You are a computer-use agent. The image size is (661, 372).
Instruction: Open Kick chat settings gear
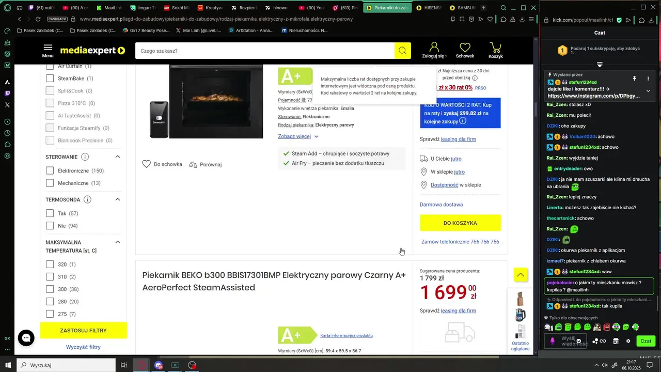click(628, 341)
